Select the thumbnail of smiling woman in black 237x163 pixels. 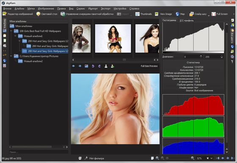pyautogui.click(x=147, y=38)
